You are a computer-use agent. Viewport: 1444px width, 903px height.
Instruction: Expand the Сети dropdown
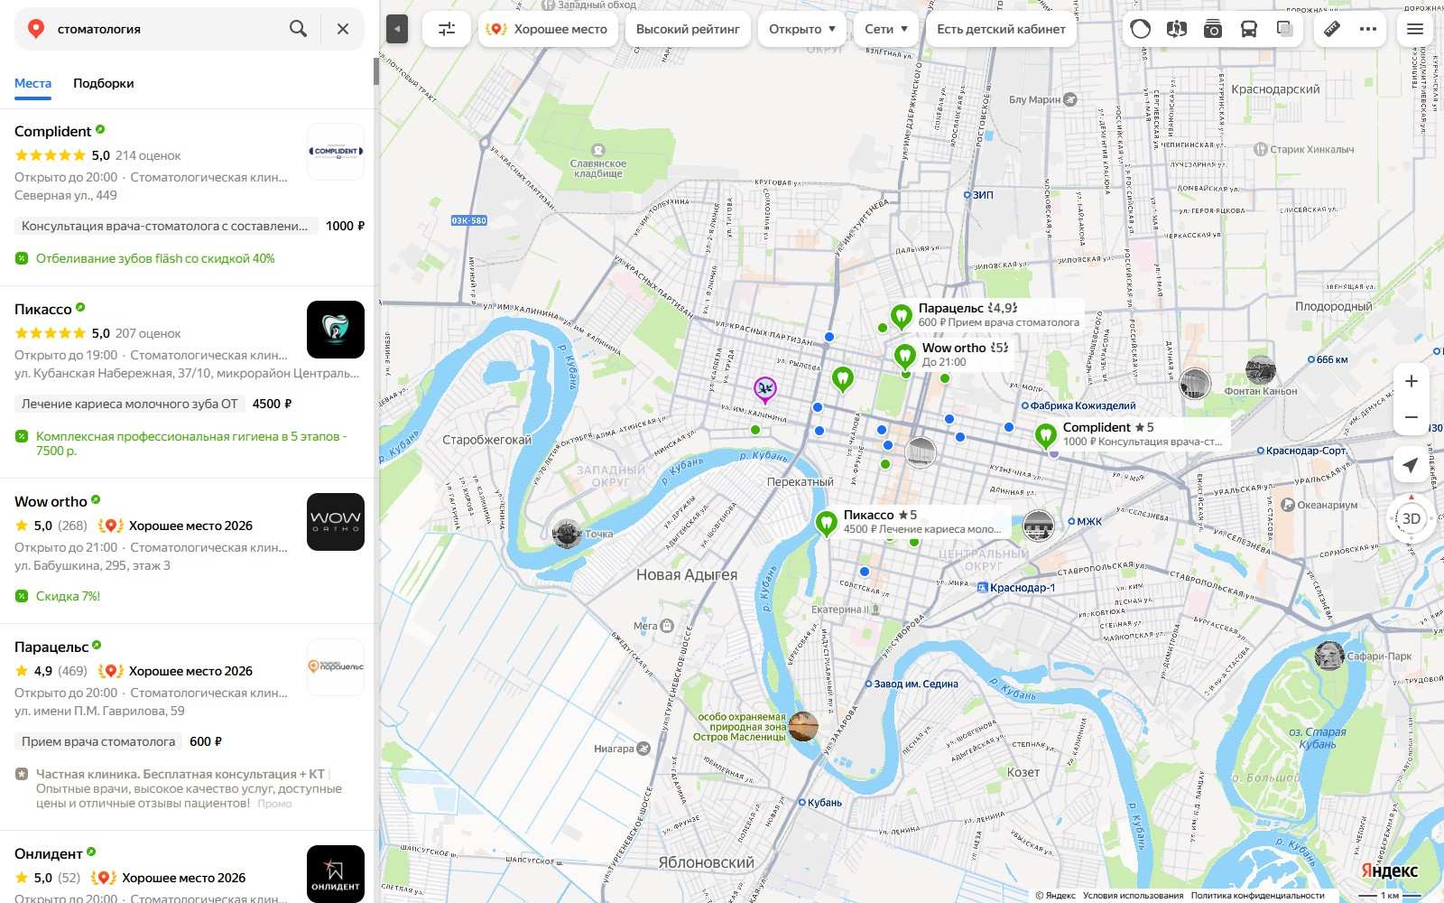pos(886,29)
